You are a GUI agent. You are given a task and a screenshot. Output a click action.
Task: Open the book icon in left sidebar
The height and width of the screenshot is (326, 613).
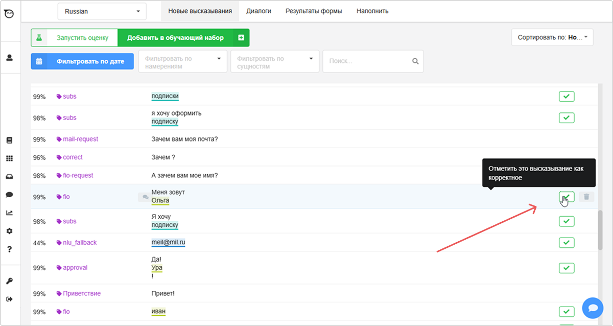tap(9, 141)
